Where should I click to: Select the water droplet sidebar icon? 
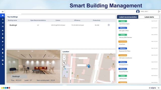(3, 49)
